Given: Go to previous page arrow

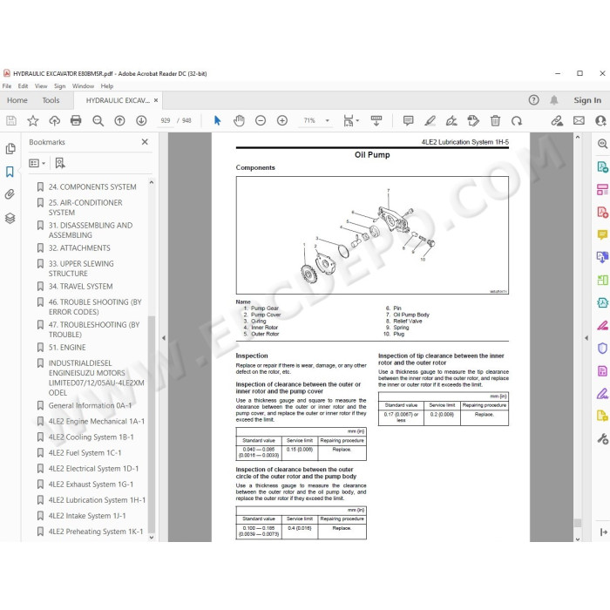Looking at the screenshot, I should 120,120.
